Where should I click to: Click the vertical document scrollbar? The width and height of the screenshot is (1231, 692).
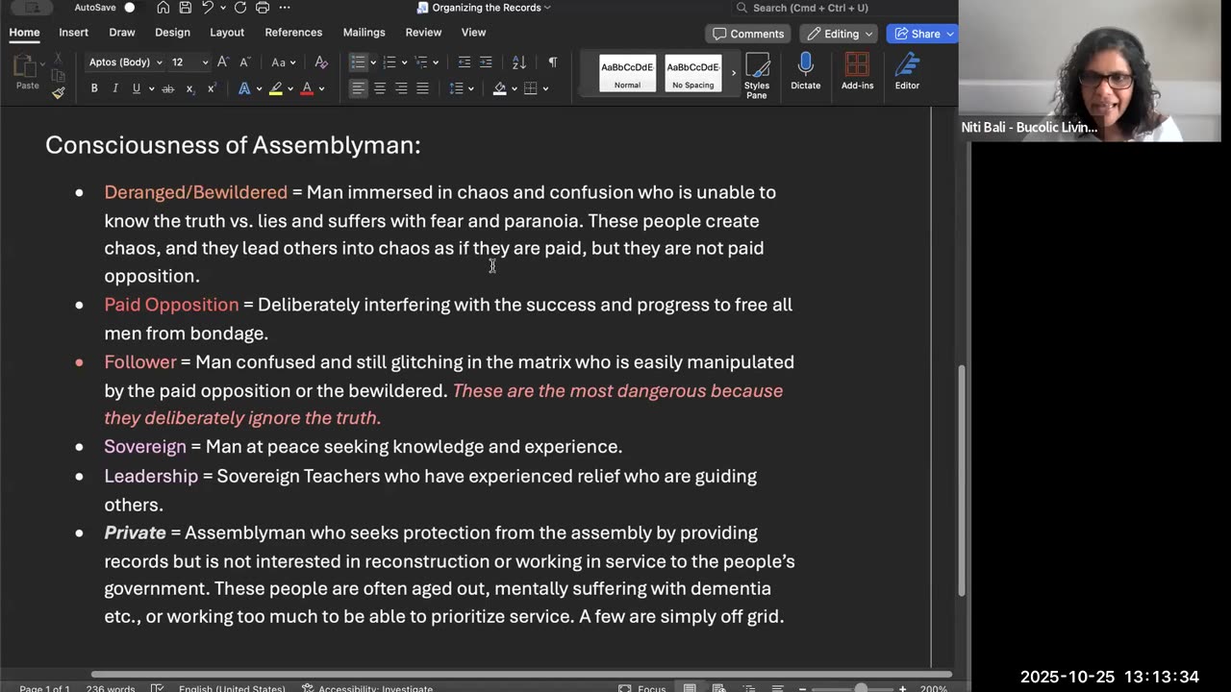click(x=962, y=481)
